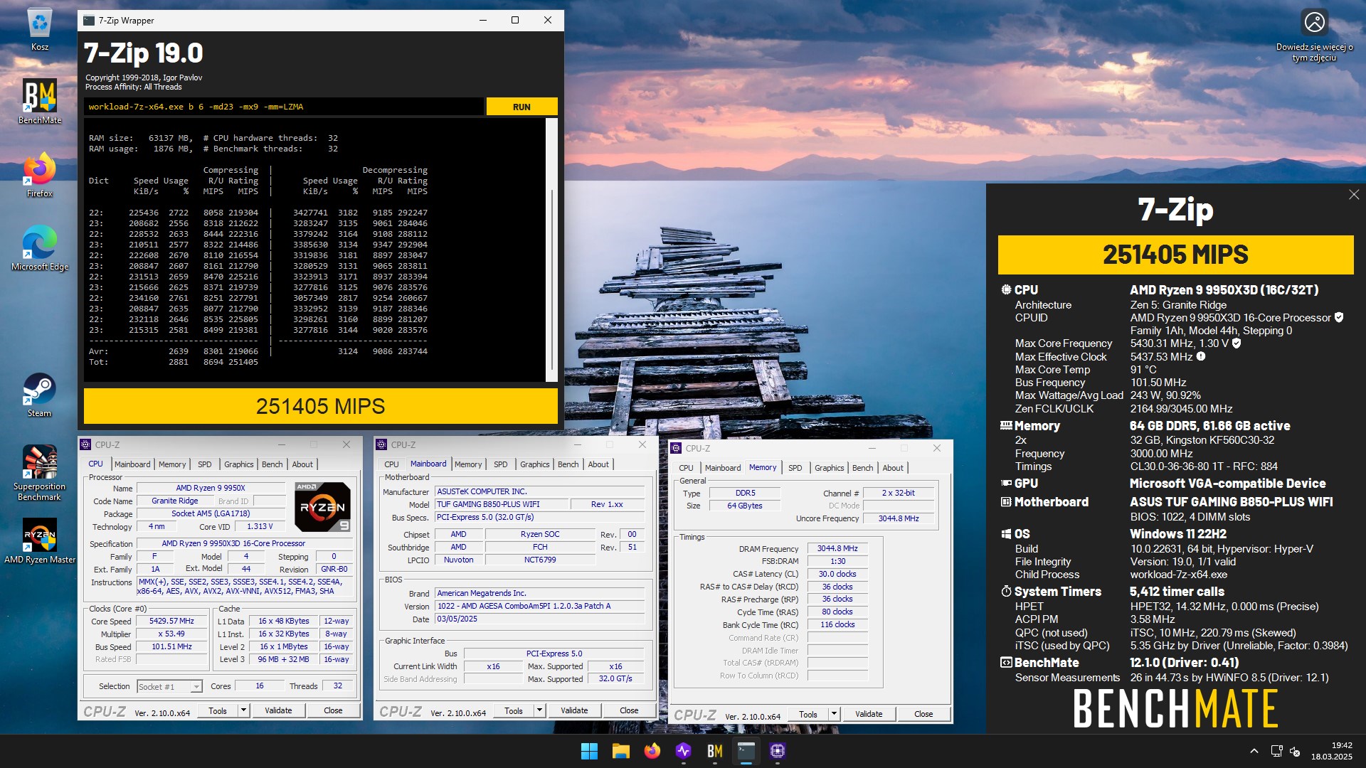Close the BenchMate 7-Zip result panel
This screenshot has width=1366, height=768.
coord(1353,194)
